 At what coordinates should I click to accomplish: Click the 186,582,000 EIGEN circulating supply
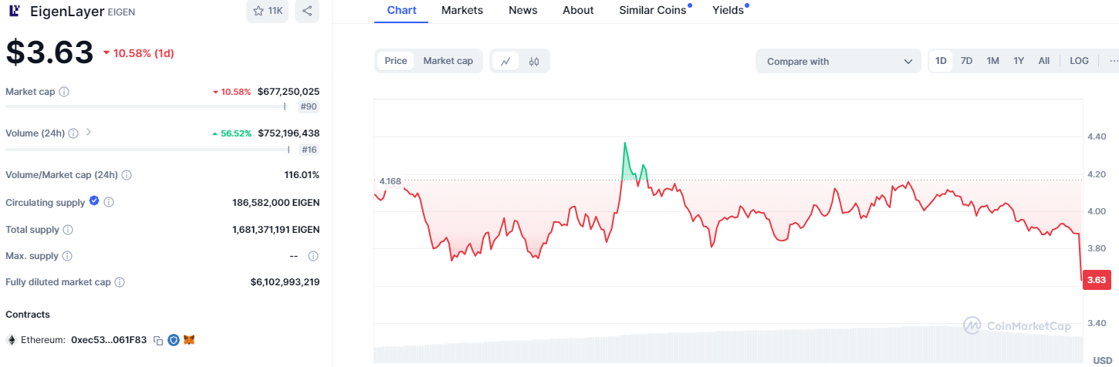pos(276,203)
